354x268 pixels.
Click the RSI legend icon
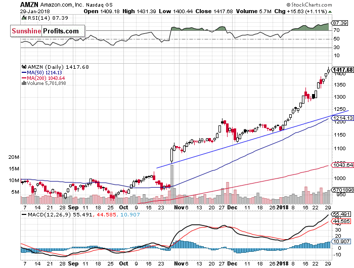(x=24, y=18)
